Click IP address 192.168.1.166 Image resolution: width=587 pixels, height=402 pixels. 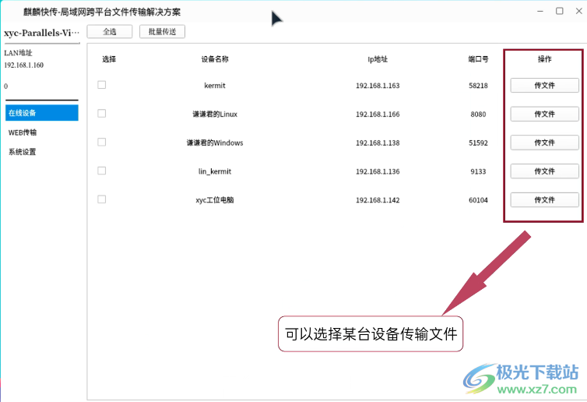click(x=378, y=114)
